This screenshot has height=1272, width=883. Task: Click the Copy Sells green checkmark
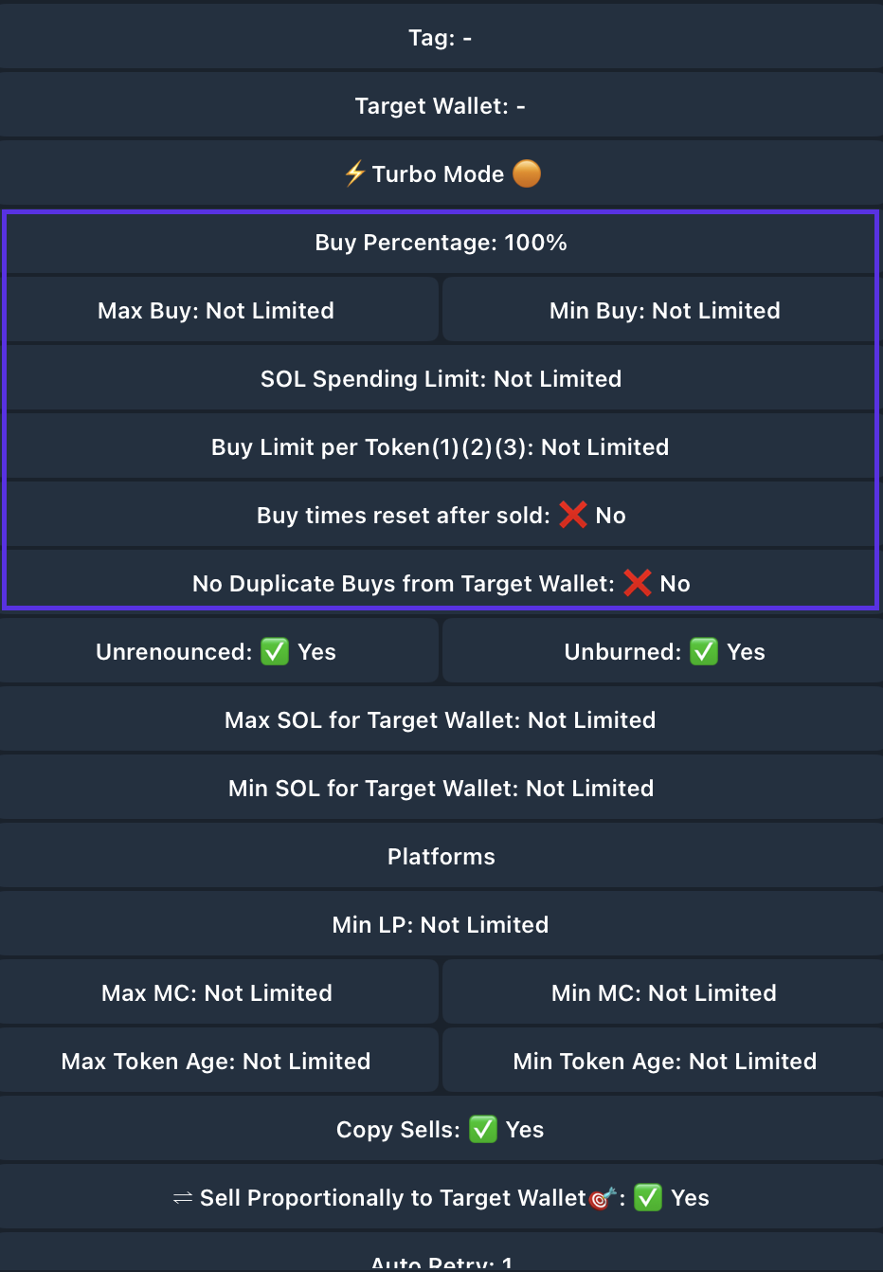tap(483, 1129)
